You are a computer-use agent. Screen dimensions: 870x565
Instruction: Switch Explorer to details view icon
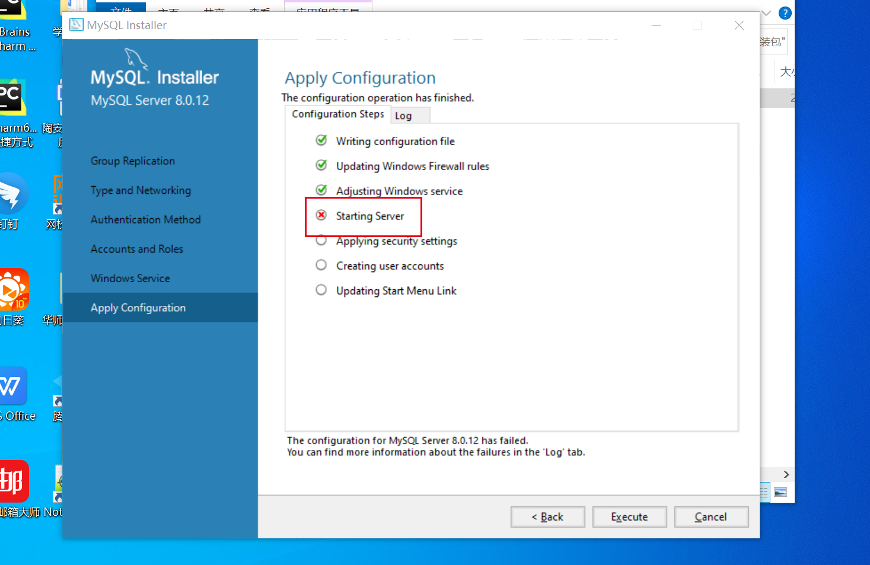click(x=764, y=492)
